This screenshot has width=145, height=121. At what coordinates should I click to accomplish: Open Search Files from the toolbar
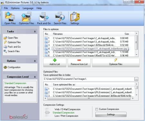click(x=60, y=18)
